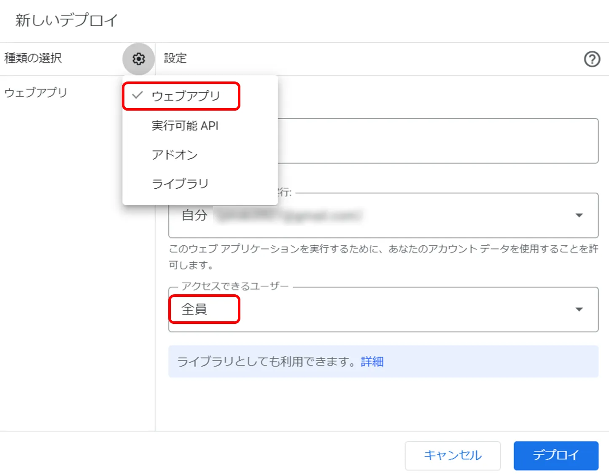609x475 pixels.
Task: Click the 設定 header label
Action: coord(175,58)
